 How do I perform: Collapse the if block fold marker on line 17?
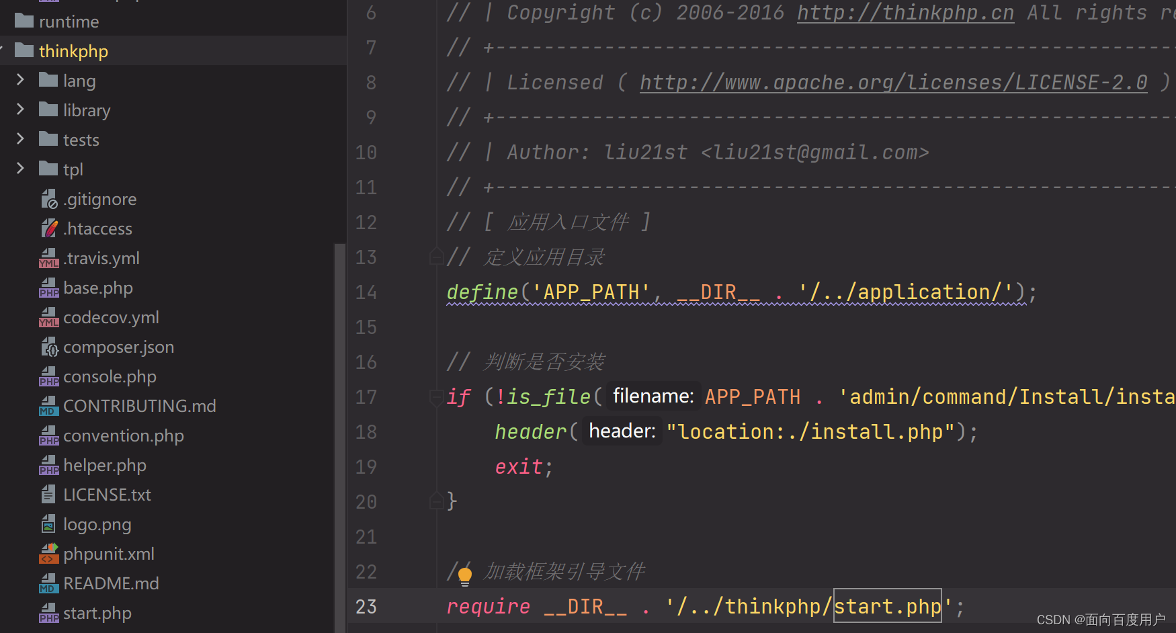[x=436, y=396]
